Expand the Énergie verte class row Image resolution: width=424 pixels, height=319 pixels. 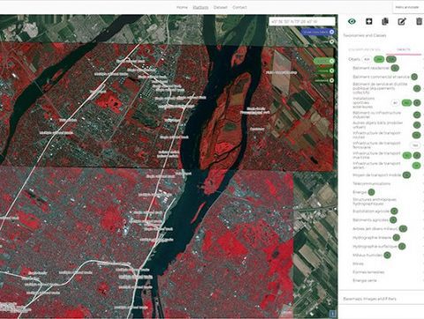click(x=365, y=280)
